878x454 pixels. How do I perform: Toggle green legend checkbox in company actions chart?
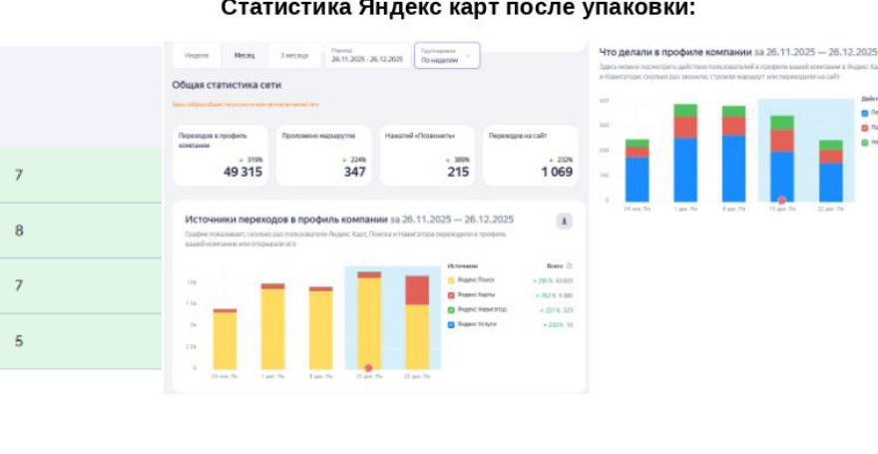click(x=865, y=143)
